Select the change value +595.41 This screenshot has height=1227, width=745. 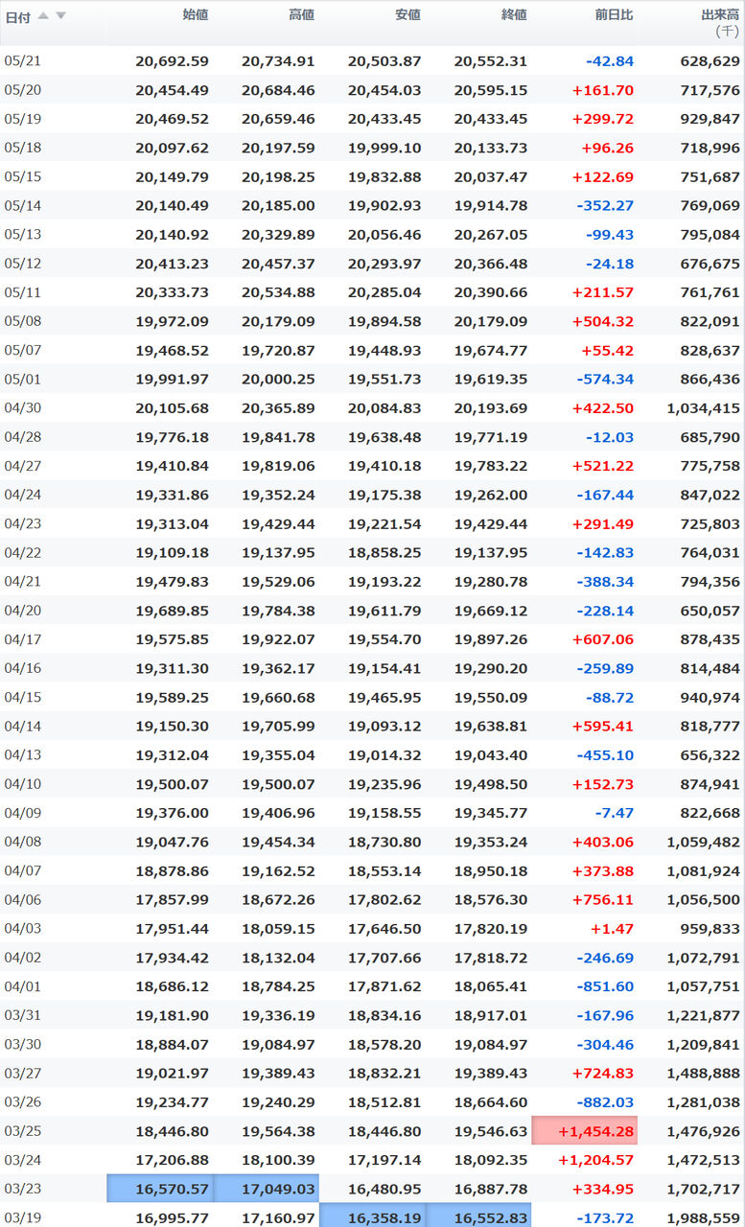point(603,726)
